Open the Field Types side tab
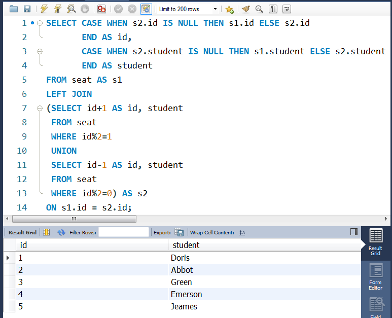Screen dimensions: 392x318 tap(376, 306)
